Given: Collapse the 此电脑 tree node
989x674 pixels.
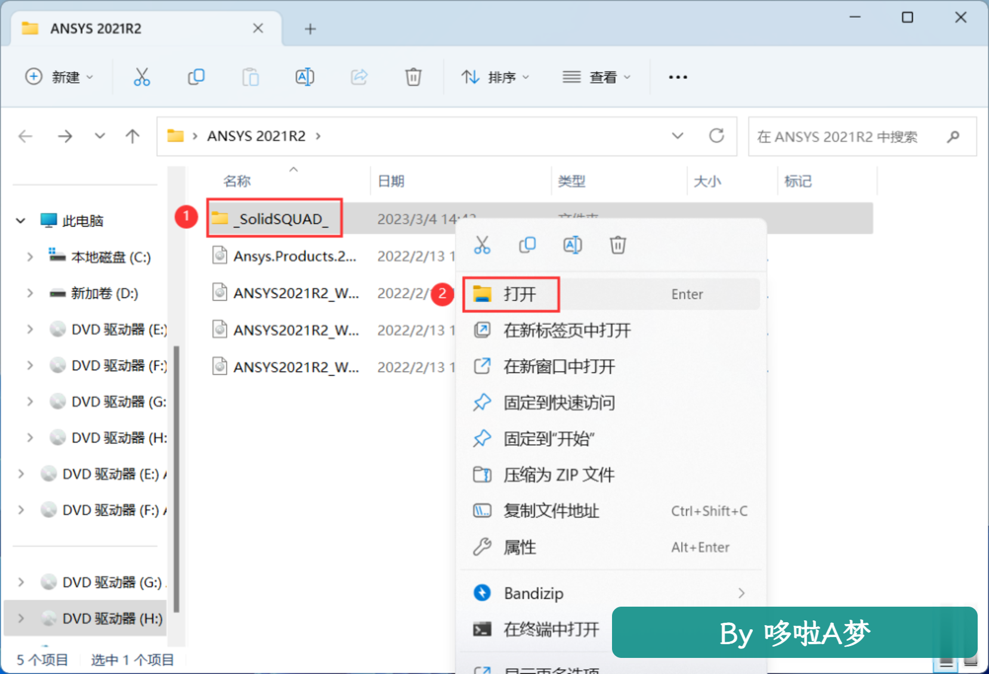Looking at the screenshot, I should (21, 221).
